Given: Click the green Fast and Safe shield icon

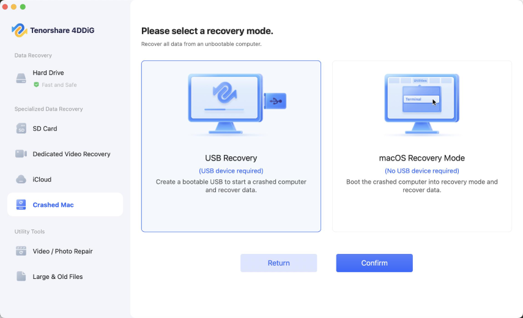Looking at the screenshot, I should [x=37, y=85].
